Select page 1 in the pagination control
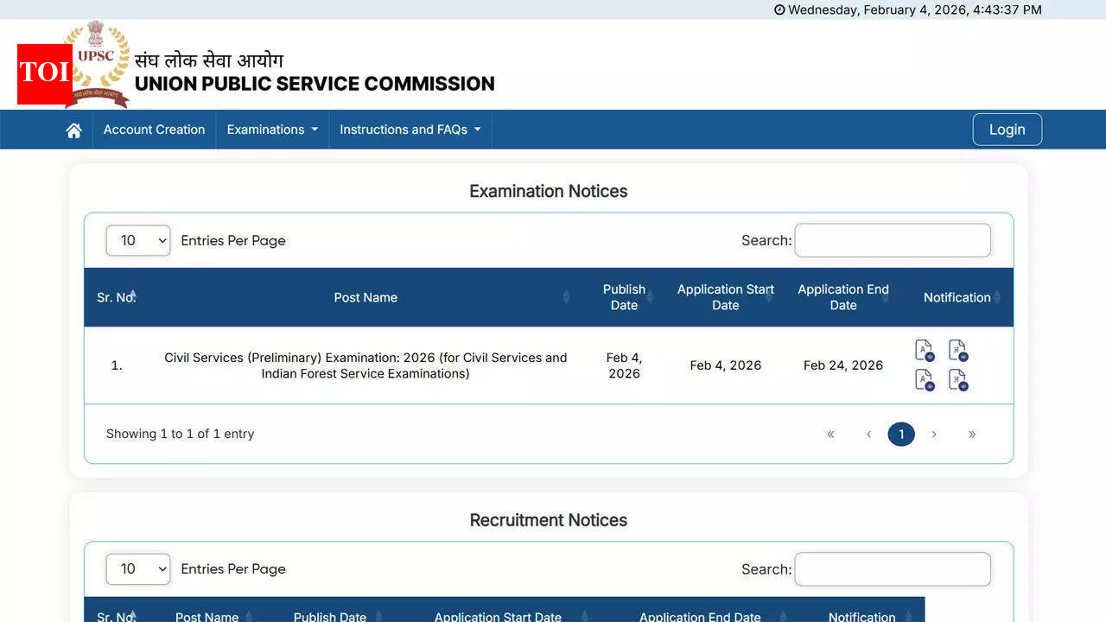This screenshot has height=622, width=1106. (x=901, y=435)
